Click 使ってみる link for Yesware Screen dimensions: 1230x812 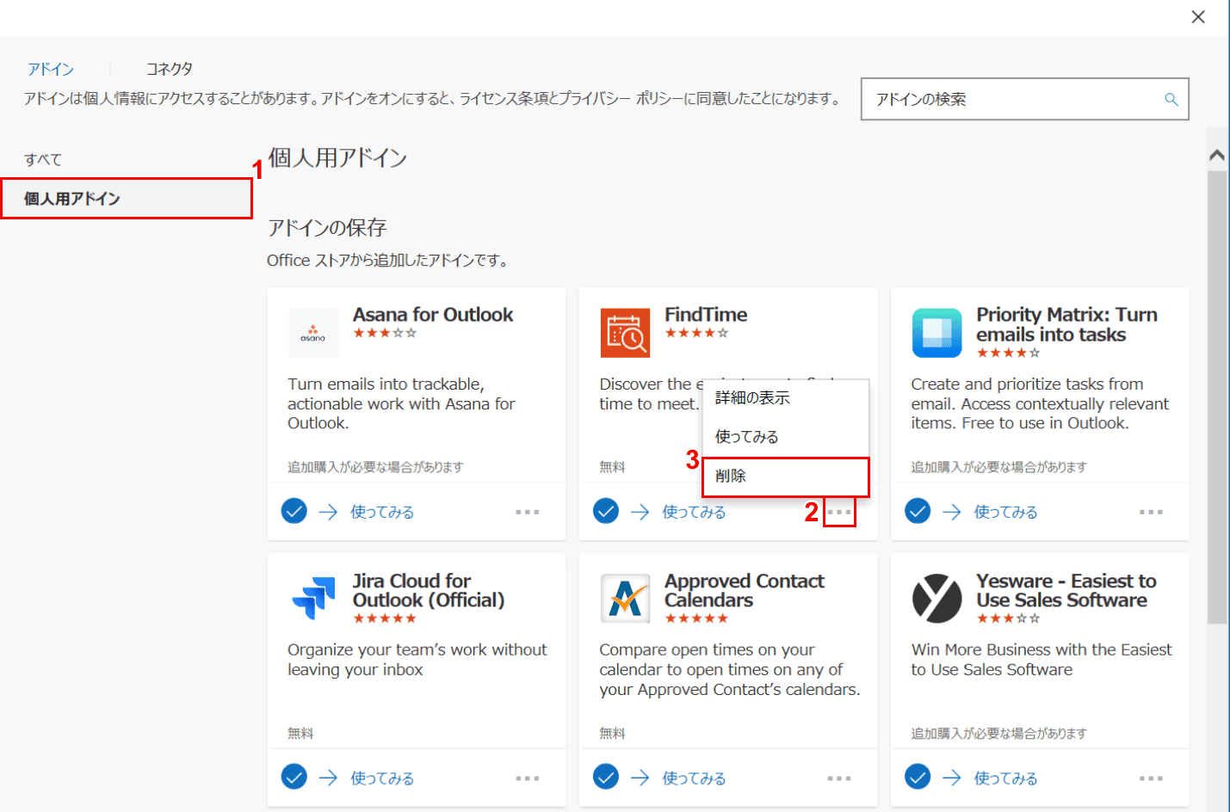click(1005, 778)
